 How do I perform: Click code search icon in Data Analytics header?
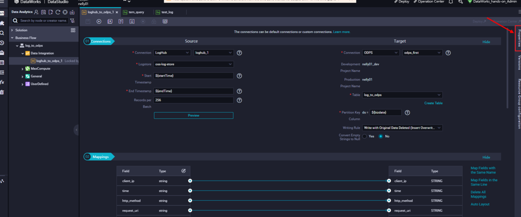[x=44, y=12]
